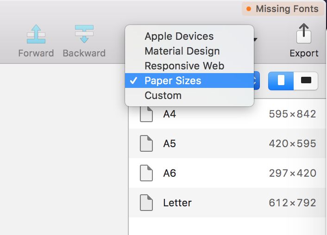The image size is (327, 235).
Task: Choose Material Design preset category
Action: (182, 51)
